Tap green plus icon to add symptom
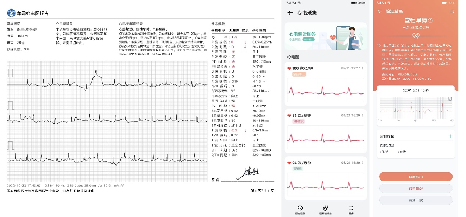Image resolution: width=466 pixels, height=217 pixels. [x=450, y=136]
